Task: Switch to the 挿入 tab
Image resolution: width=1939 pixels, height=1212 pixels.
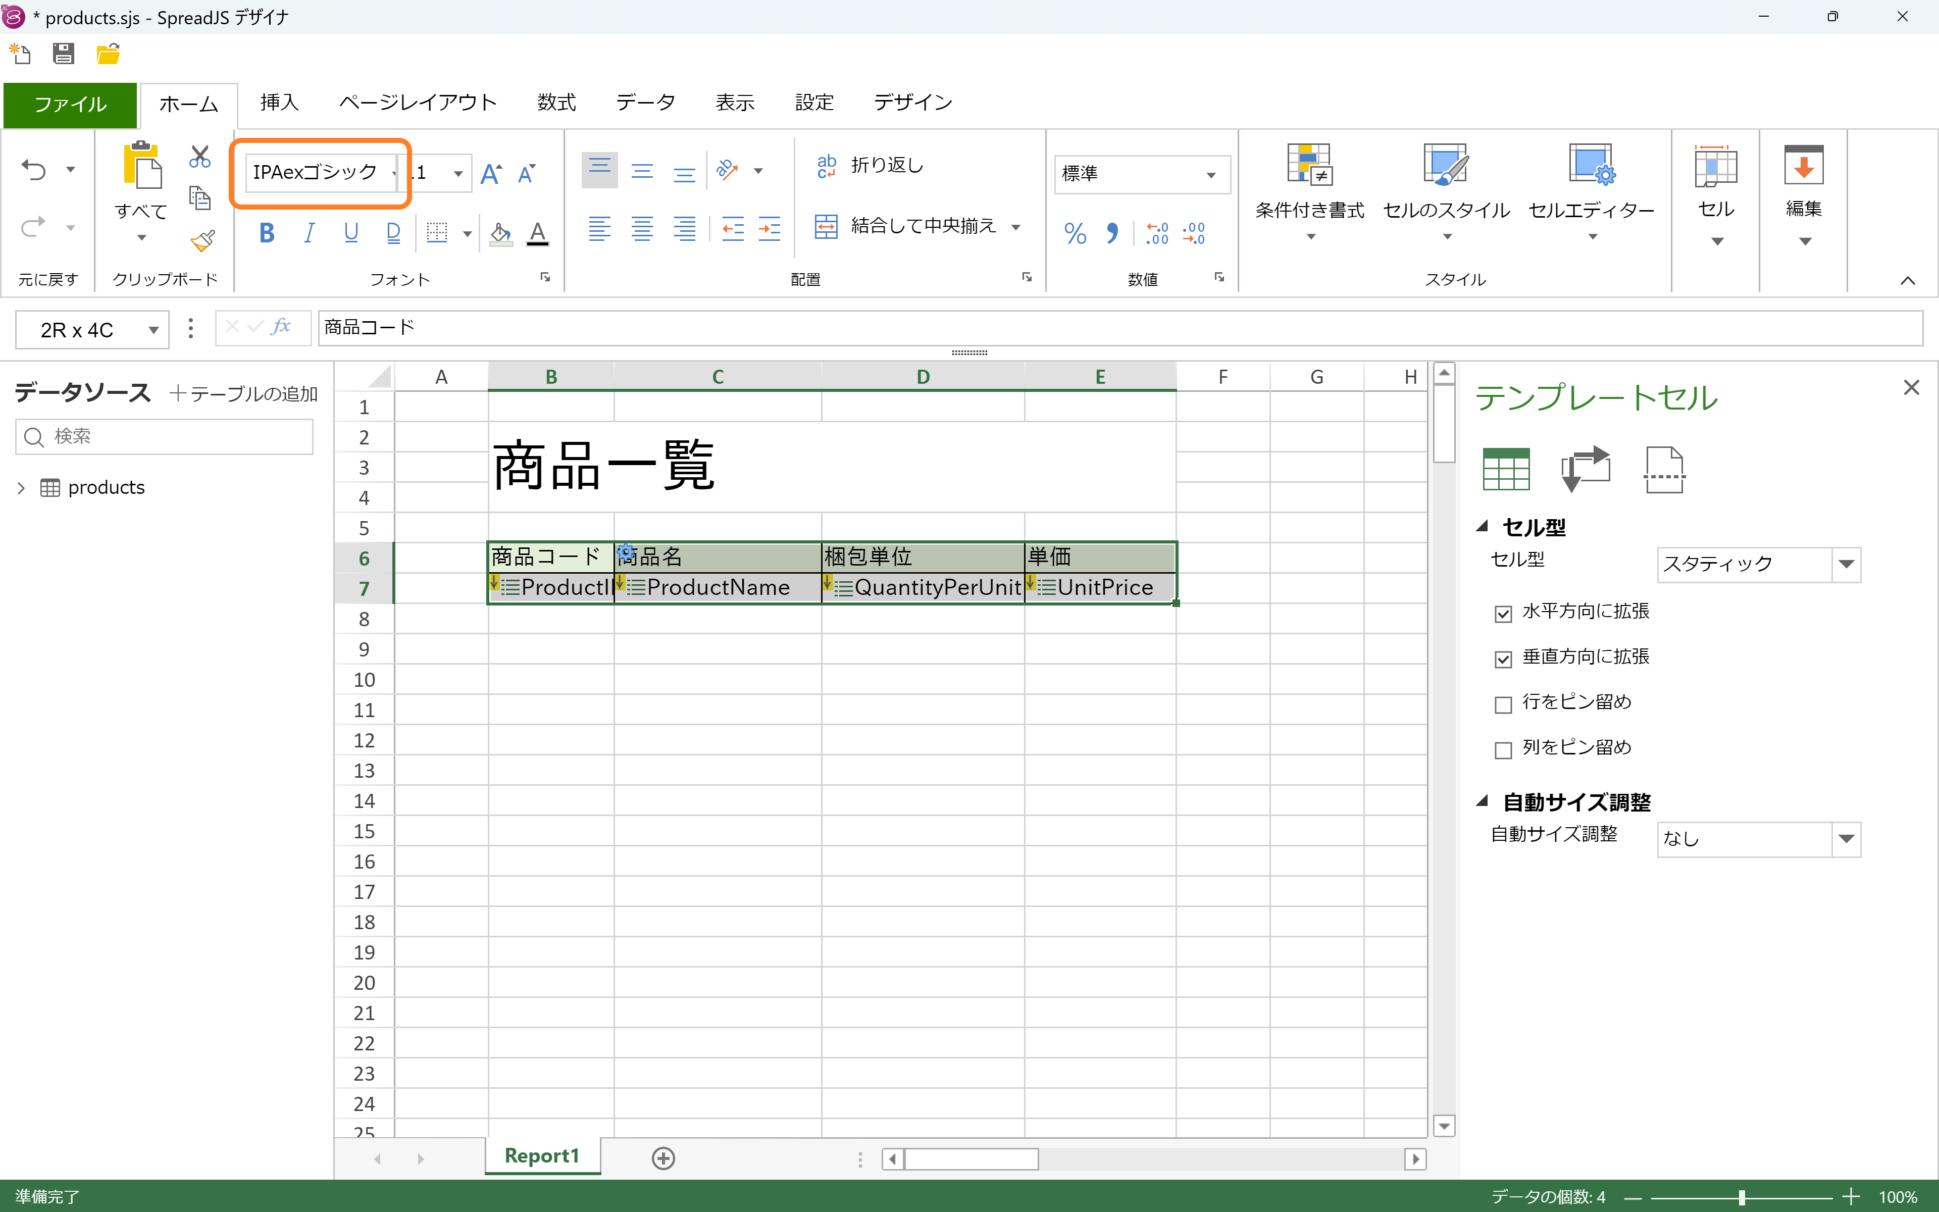Action: [280, 103]
